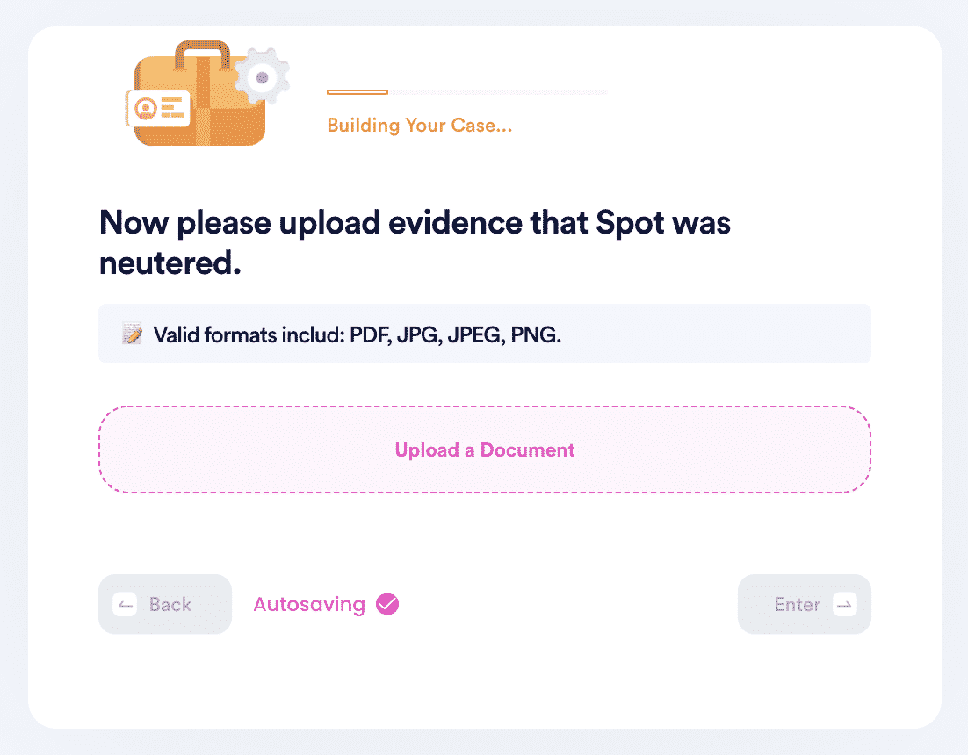Click the left arrow icon inside Back

point(125,605)
